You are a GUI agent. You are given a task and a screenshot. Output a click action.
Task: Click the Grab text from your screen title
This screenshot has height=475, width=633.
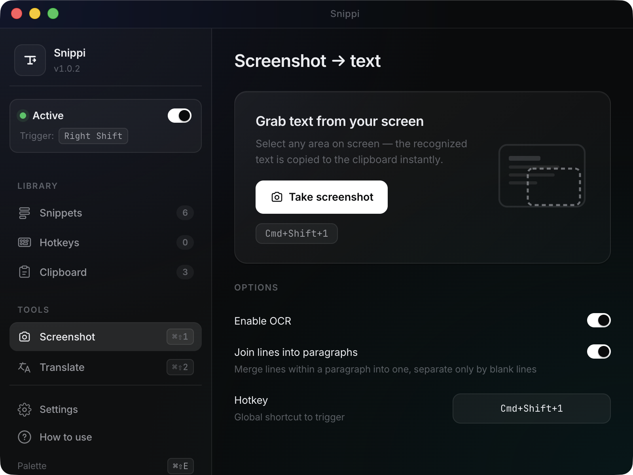(339, 121)
